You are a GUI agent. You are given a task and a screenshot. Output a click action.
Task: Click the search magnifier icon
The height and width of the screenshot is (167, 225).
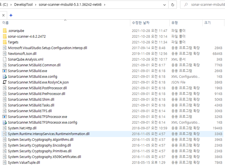pos(186,4)
